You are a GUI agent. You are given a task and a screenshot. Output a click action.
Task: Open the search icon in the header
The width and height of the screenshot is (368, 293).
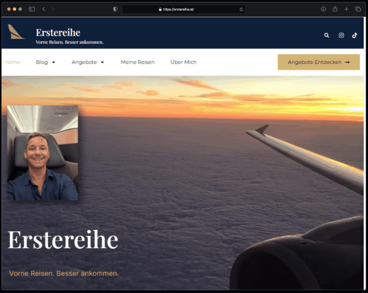pyautogui.click(x=326, y=35)
